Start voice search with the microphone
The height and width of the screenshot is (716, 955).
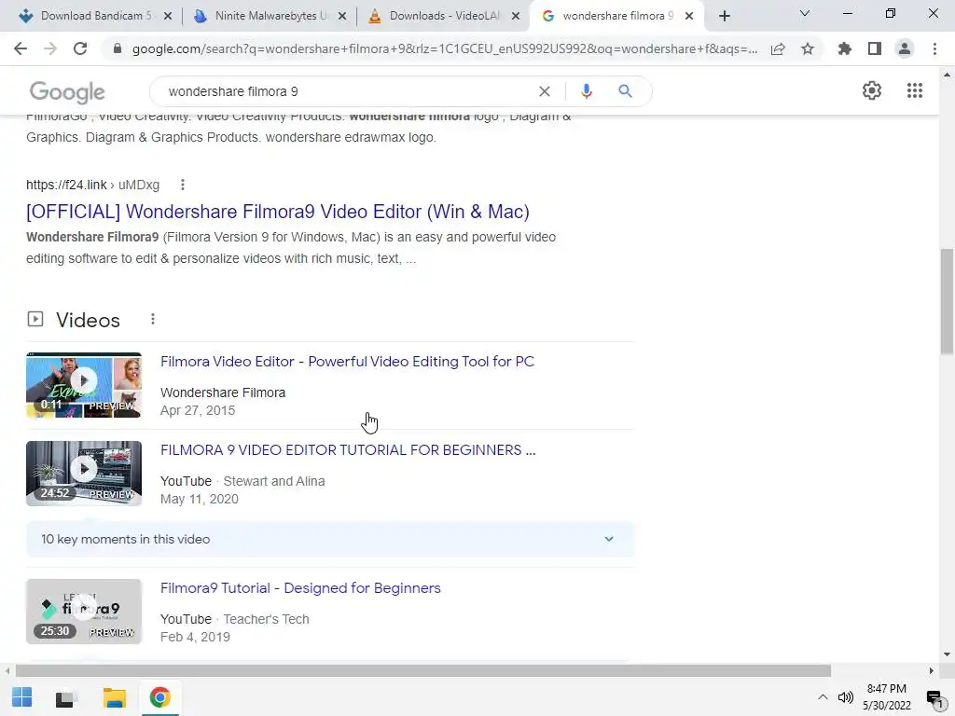click(587, 91)
